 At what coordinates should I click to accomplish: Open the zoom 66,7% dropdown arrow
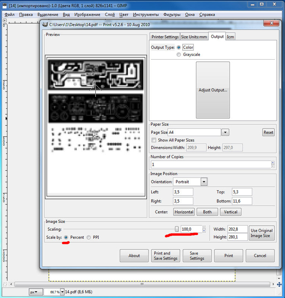(x=62, y=292)
